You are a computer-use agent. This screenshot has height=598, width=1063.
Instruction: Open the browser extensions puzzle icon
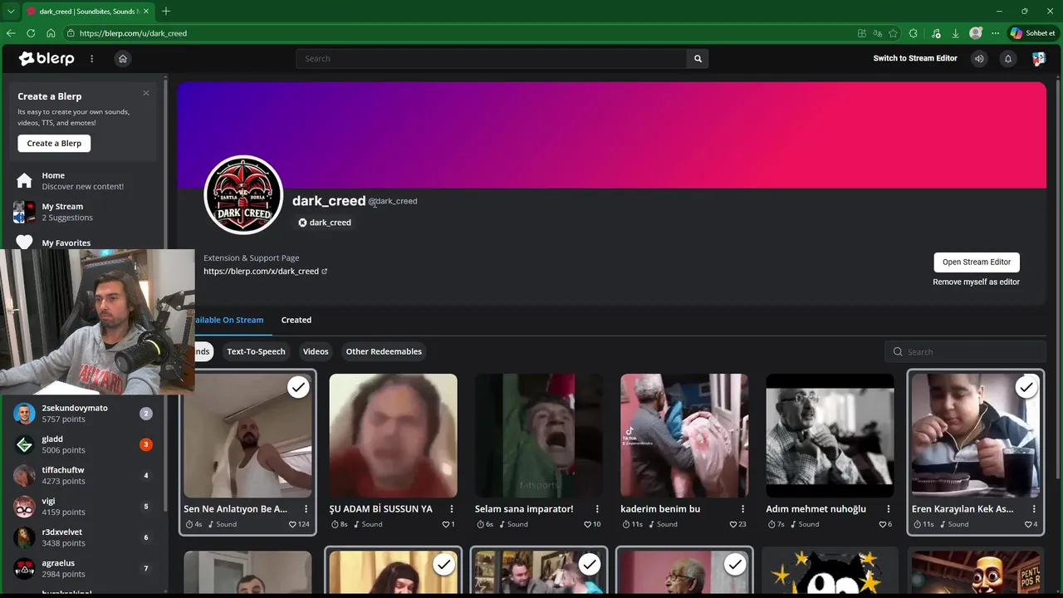tap(914, 33)
